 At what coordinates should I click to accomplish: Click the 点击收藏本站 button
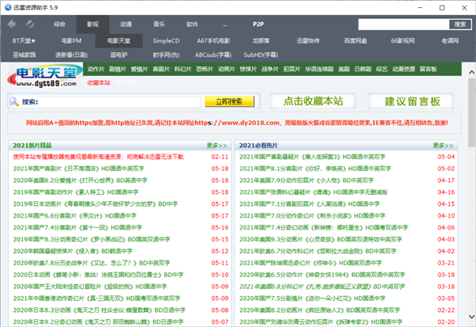[313, 101]
